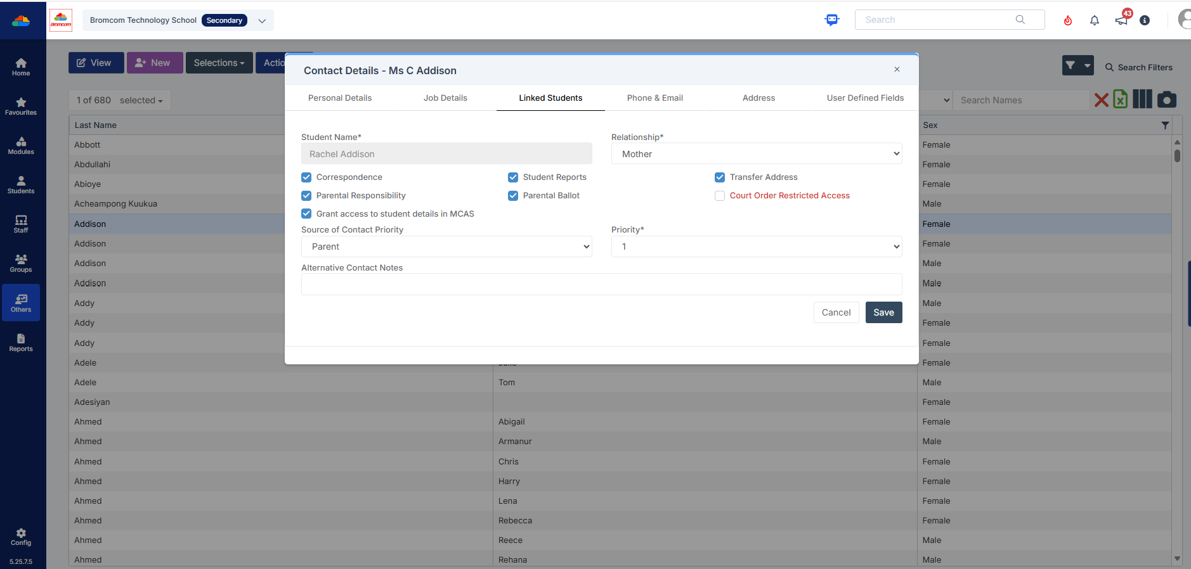Click the red X clear icon
This screenshot has height=569, width=1191.
tap(1101, 100)
